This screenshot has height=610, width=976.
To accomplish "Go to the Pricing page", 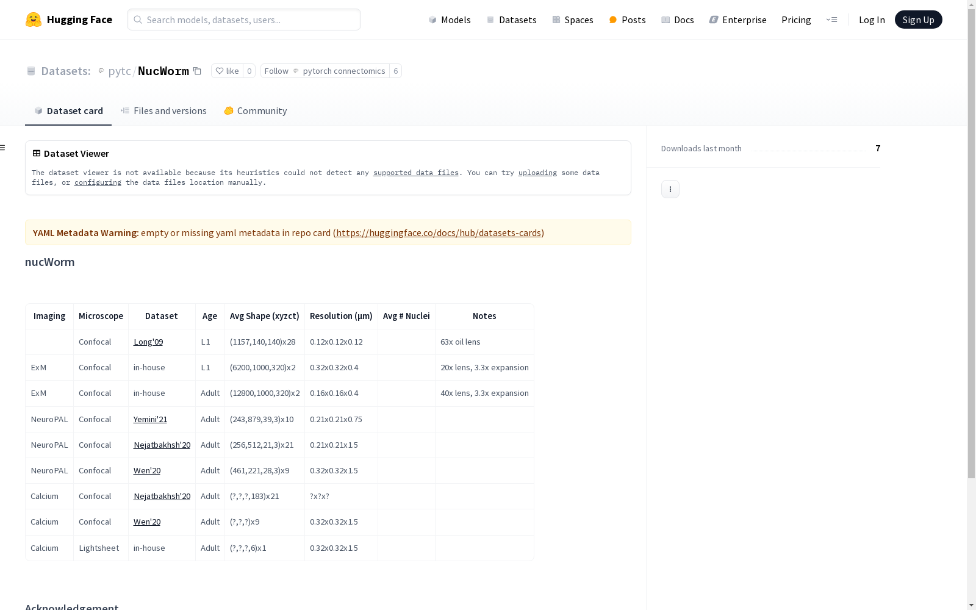I will click(x=796, y=20).
